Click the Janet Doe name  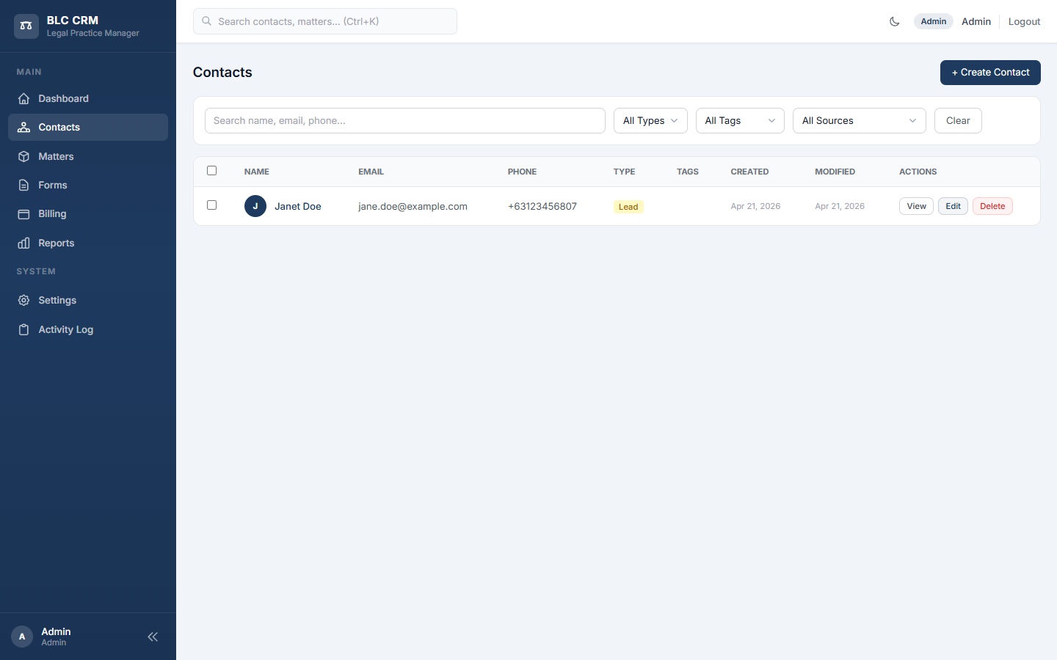[x=298, y=206]
